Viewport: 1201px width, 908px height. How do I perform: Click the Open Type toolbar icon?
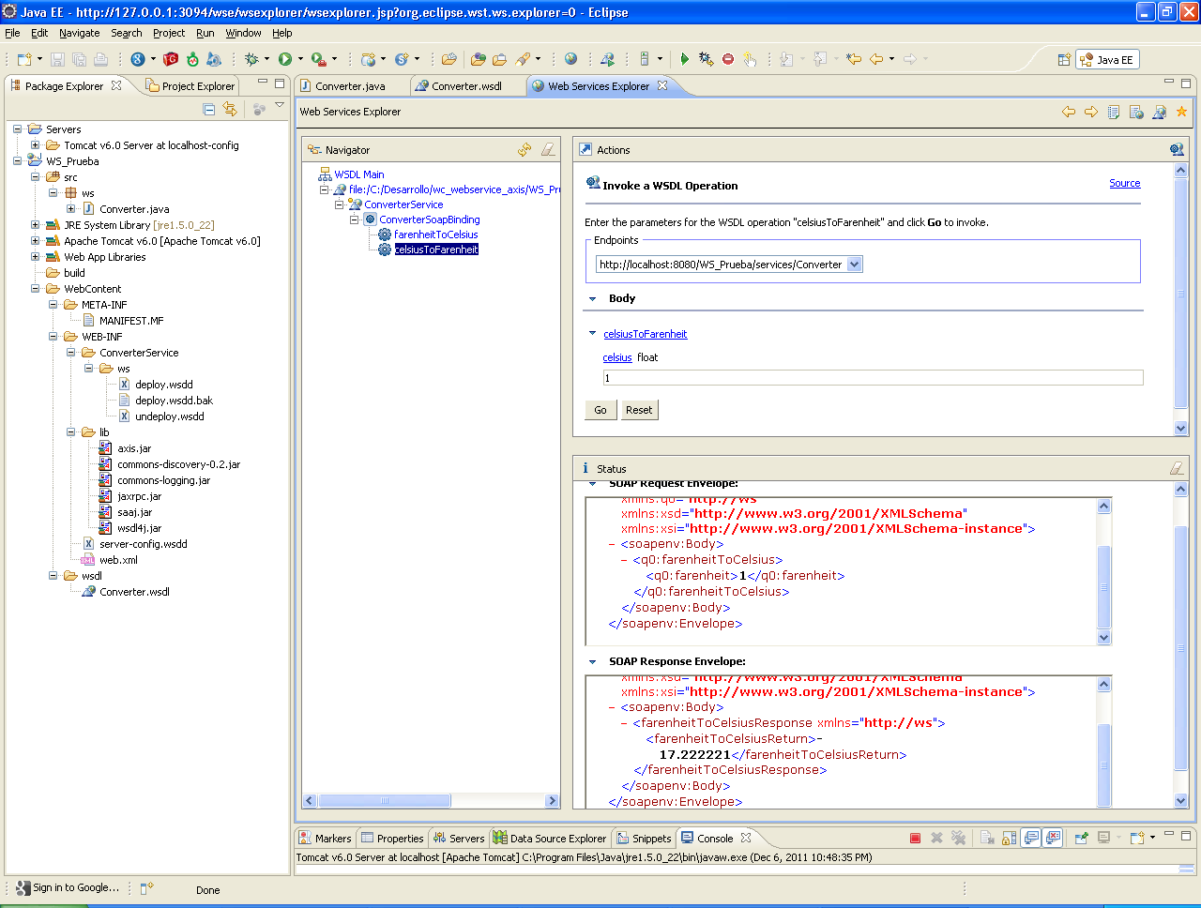(x=478, y=59)
